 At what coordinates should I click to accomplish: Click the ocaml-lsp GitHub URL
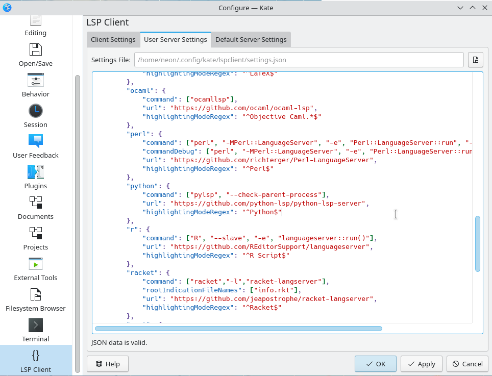pos(242,108)
